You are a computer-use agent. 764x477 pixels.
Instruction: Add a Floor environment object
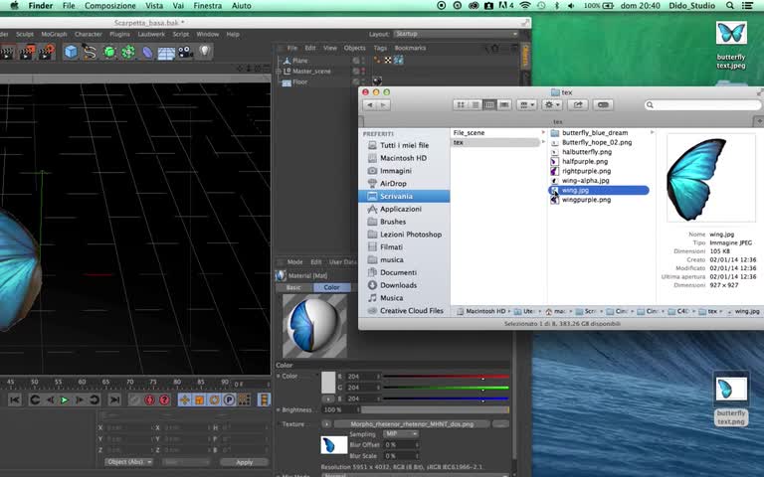[x=166, y=52]
